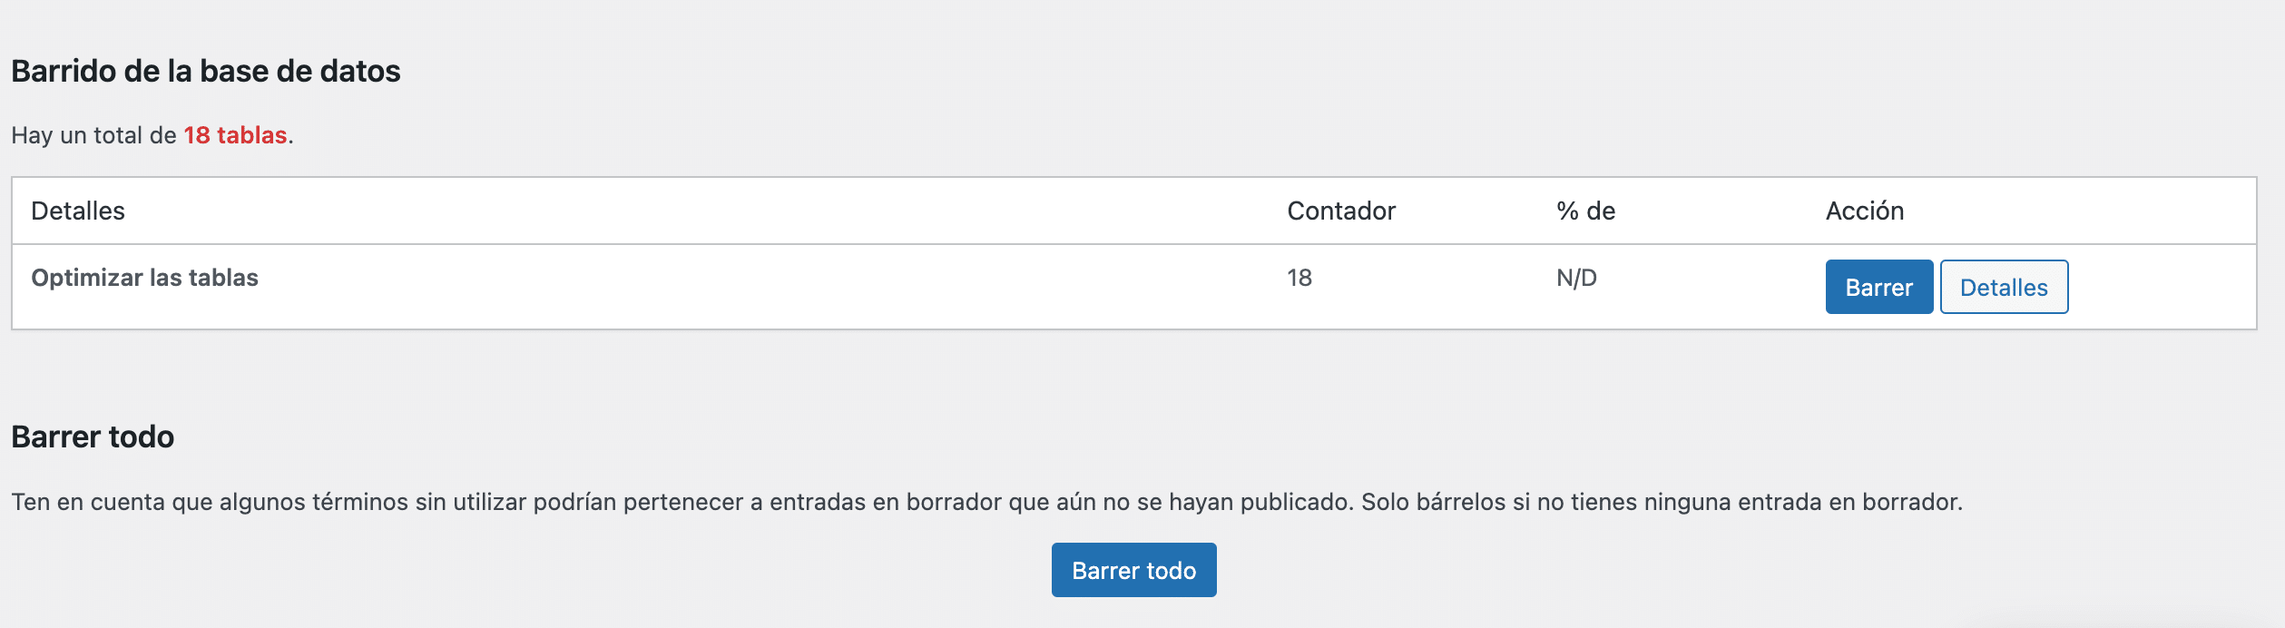The width and height of the screenshot is (2285, 628).
Task: Click the Hay un total de text
Action: 93,135
